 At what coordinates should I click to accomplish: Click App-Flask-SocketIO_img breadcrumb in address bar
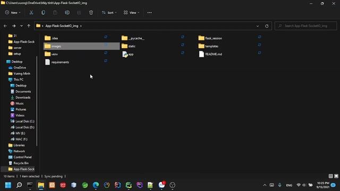pyautogui.click(x=62, y=26)
